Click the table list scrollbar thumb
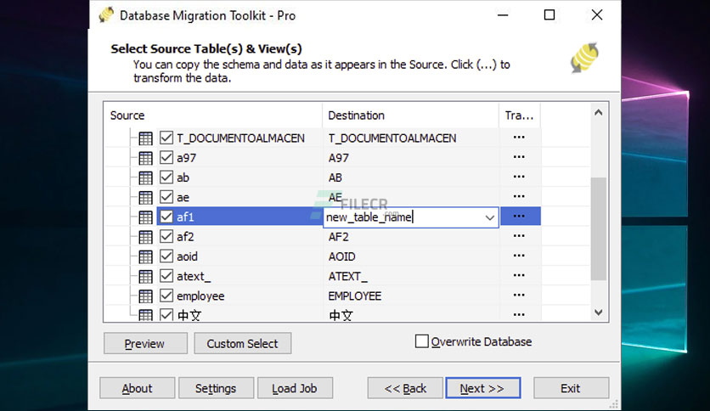This screenshot has width=710, height=411. point(598,228)
